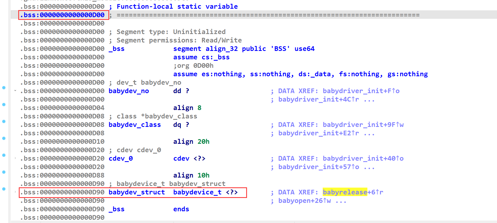Toggle breakpoint dot beside babydev_struct line
The height and width of the screenshot is (223, 497).
click(x=4, y=189)
